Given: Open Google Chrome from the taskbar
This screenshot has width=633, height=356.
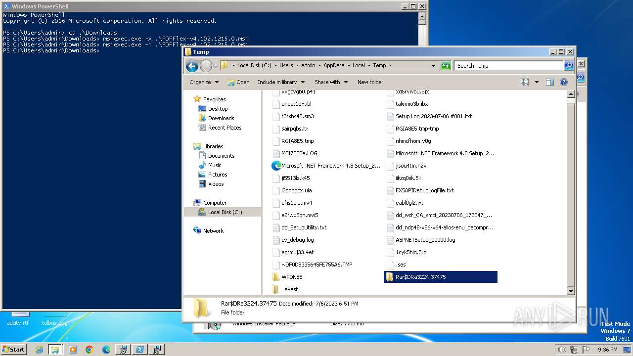Looking at the screenshot, I should click(90, 350).
